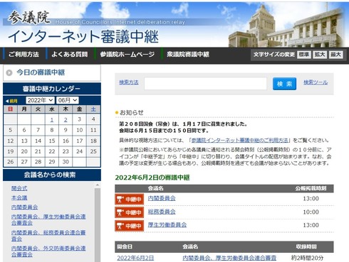This screenshot has height=262, width=349.
Task: Open the 06月 month dropdown
Action: [x=68, y=100]
